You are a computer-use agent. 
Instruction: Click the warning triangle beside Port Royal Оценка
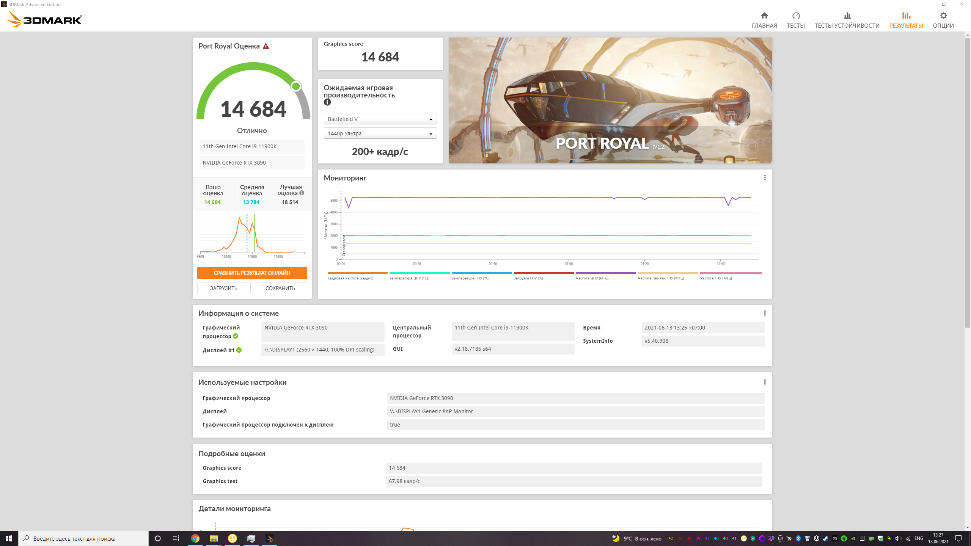(266, 46)
